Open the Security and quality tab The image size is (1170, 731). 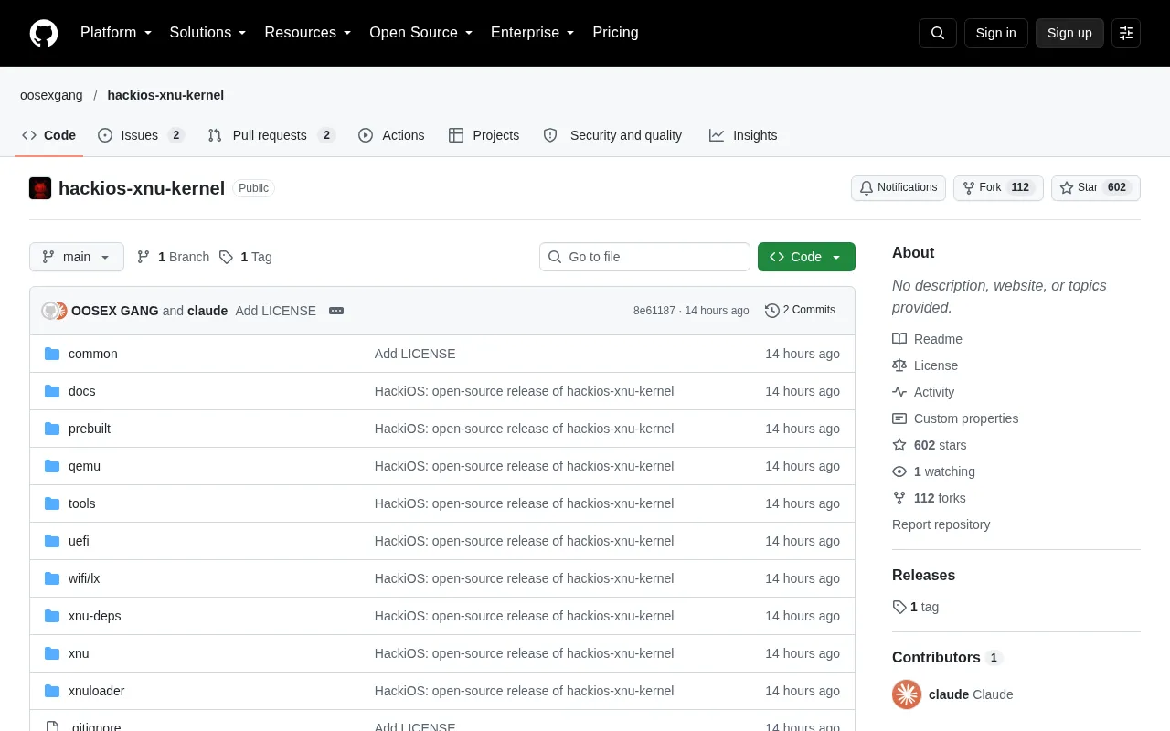point(612,135)
